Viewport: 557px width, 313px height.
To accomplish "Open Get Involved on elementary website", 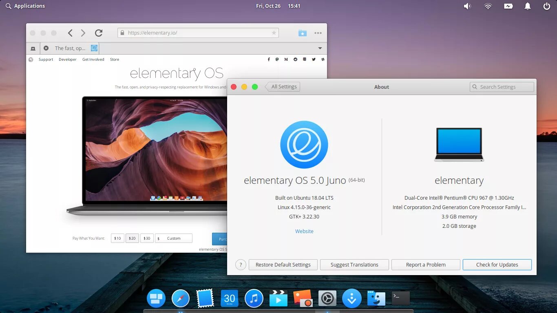I will point(93,60).
